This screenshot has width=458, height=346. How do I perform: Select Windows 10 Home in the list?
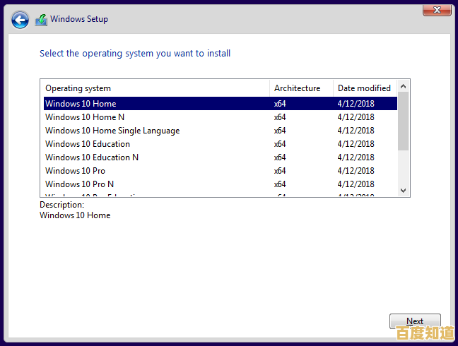(81, 104)
